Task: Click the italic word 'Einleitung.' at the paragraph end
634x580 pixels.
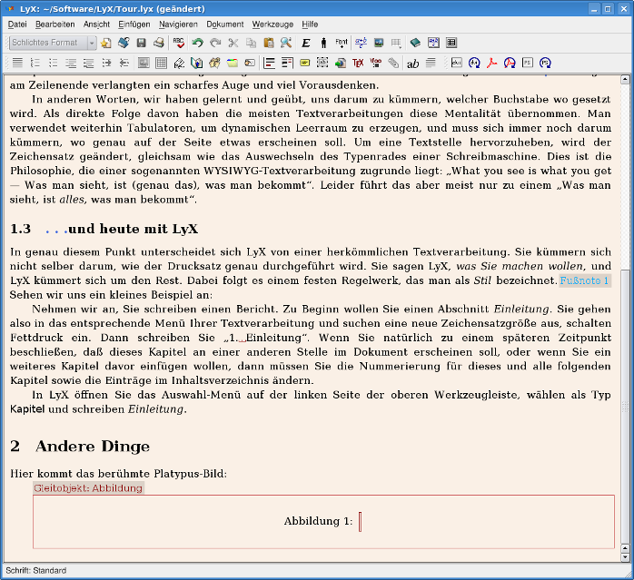Action: coord(157,409)
